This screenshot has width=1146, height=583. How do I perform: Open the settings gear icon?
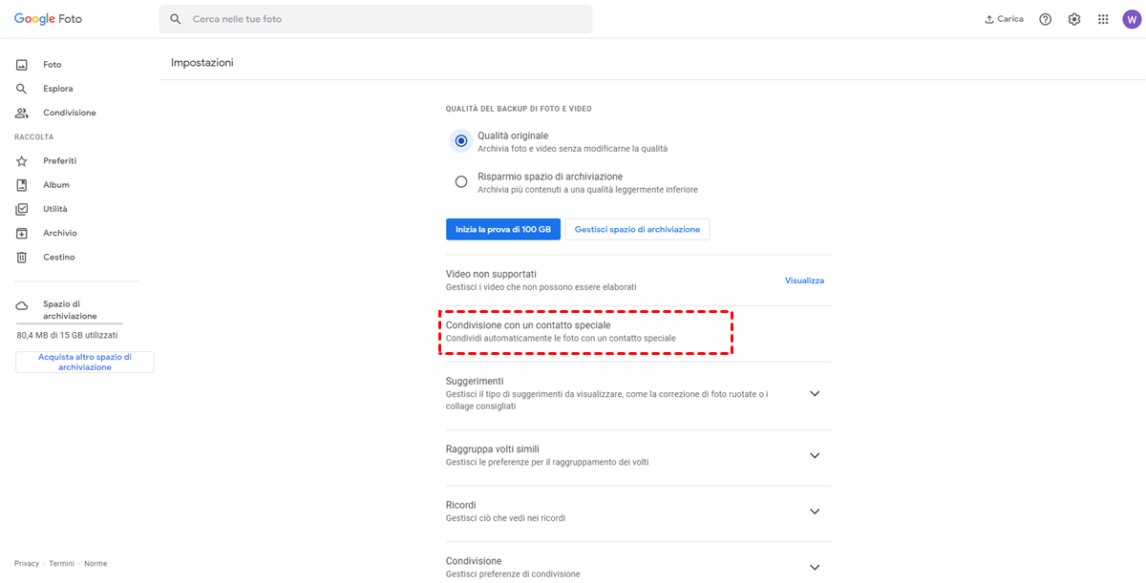coord(1074,19)
